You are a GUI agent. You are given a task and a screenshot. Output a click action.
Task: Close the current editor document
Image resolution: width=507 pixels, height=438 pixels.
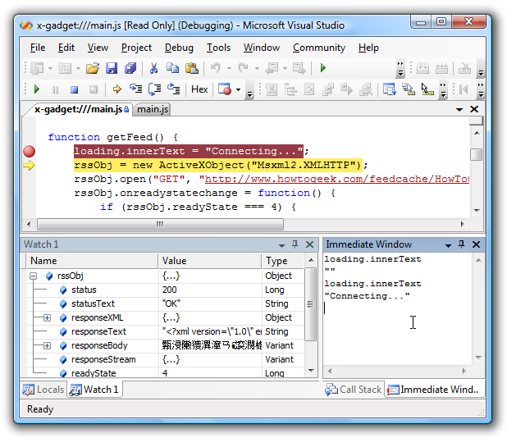point(474,109)
